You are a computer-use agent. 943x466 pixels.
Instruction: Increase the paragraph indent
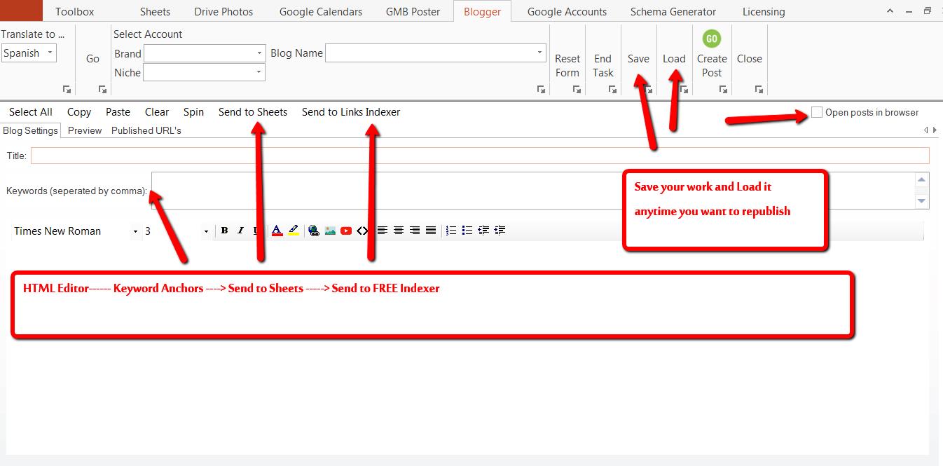click(500, 231)
